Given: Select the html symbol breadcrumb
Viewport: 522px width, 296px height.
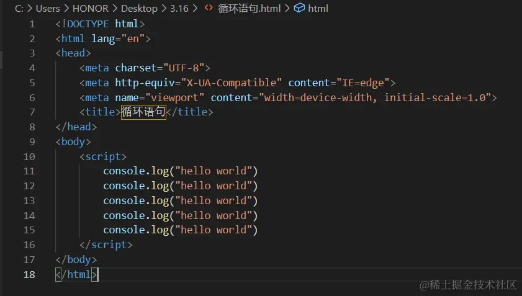Looking at the screenshot, I should click(x=318, y=8).
